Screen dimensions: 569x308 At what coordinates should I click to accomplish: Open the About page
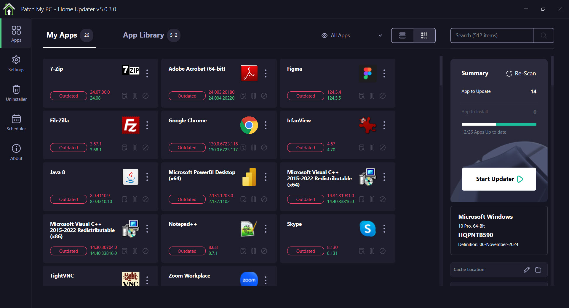[x=16, y=152]
